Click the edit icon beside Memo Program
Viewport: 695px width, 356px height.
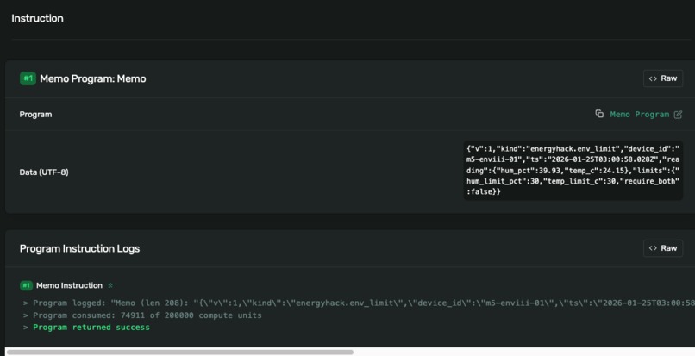click(678, 115)
